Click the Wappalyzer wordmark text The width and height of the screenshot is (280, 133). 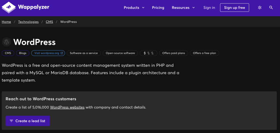coord(34,7)
